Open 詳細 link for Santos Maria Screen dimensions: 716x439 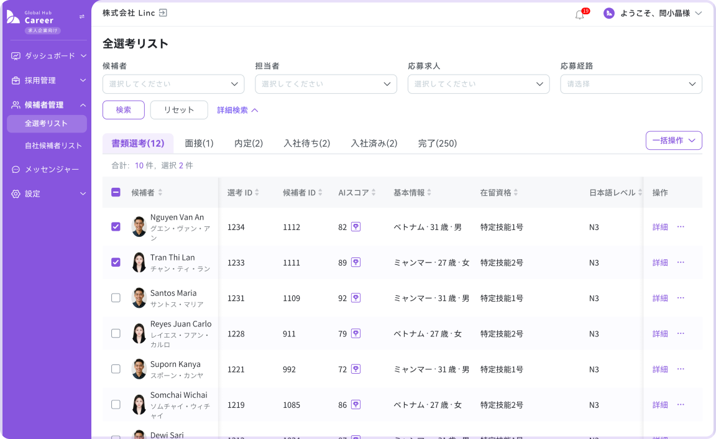pos(660,298)
